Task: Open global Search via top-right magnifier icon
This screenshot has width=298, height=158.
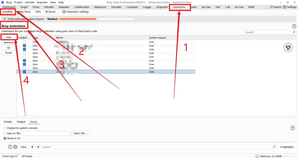Action: (x=271, y=7)
